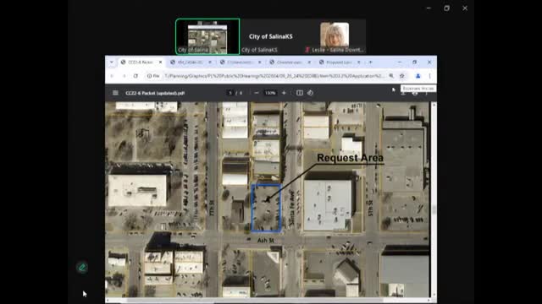Click the fit to page icon
The height and width of the screenshot is (304, 542).
(300, 93)
